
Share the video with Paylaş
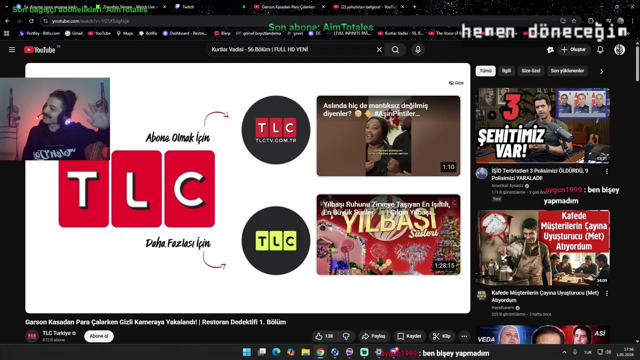point(373,336)
